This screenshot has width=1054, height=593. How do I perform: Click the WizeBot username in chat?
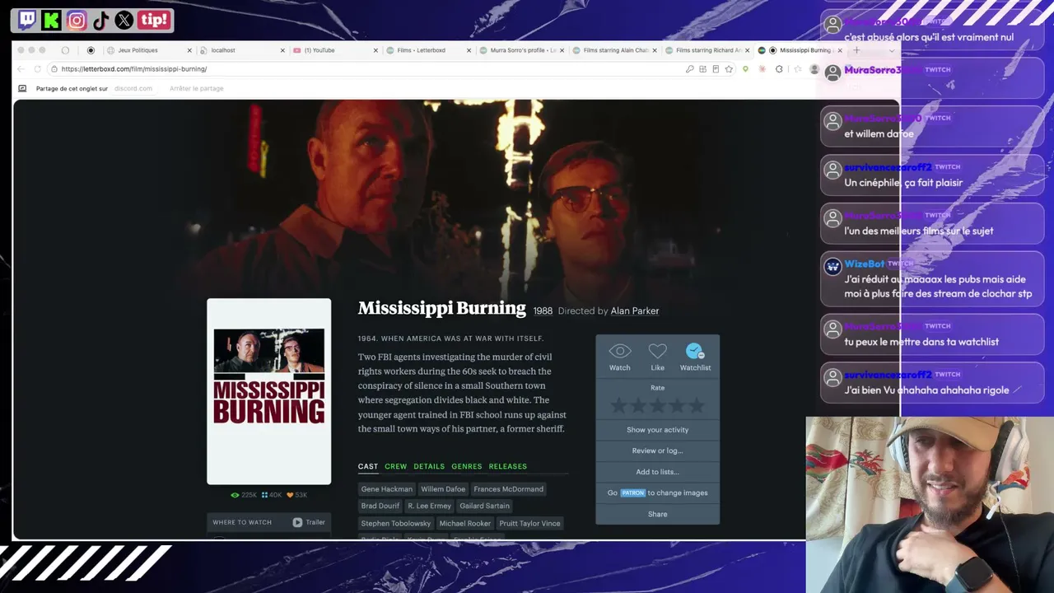(x=865, y=264)
